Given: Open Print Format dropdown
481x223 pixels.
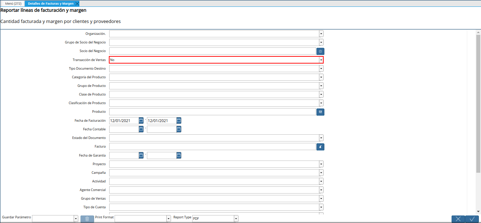Looking at the screenshot, I should [x=168, y=219].
